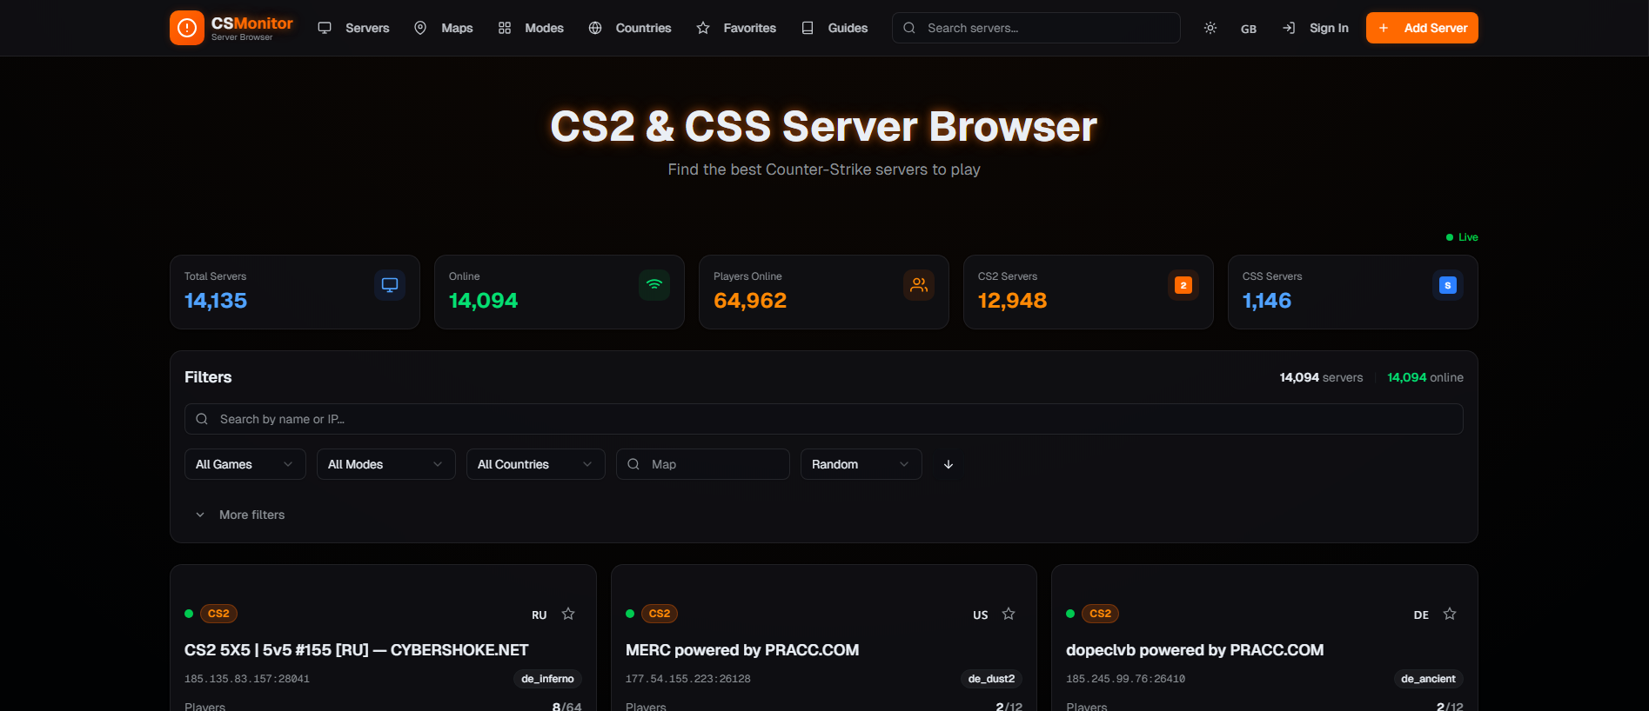The width and height of the screenshot is (1649, 711).
Task: Click the Players Online users icon
Action: tap(919, 285)
